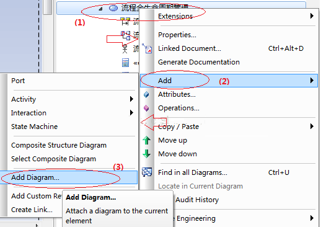Select the blue use case element icon

pos(113,8)
